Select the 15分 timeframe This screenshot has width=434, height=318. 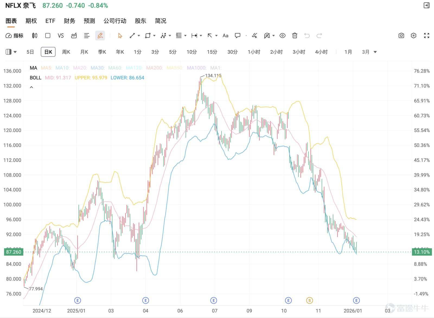(212, 52)
